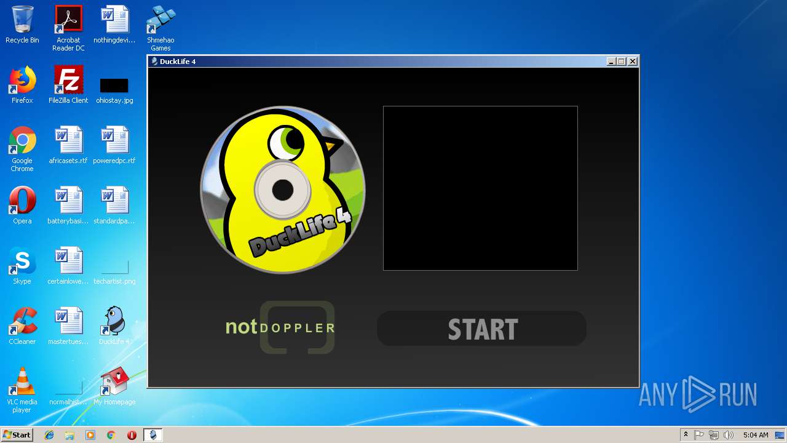Select the poweredpc.rtf file icon
This screenshot has width=787, height=443.
click(x=114, y=145)
